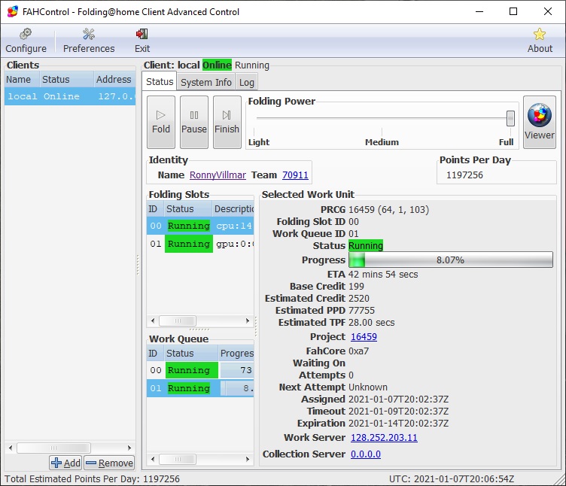The width and height of the screenshot is (566, 486).
Task: Open Project 16459 link
Action: 364,336
